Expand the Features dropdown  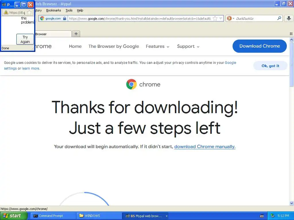pos(158,46)
